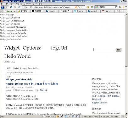Screen dimensions: 128x118
Task: Open the Hello World site title link
Action: pos(17,56)
